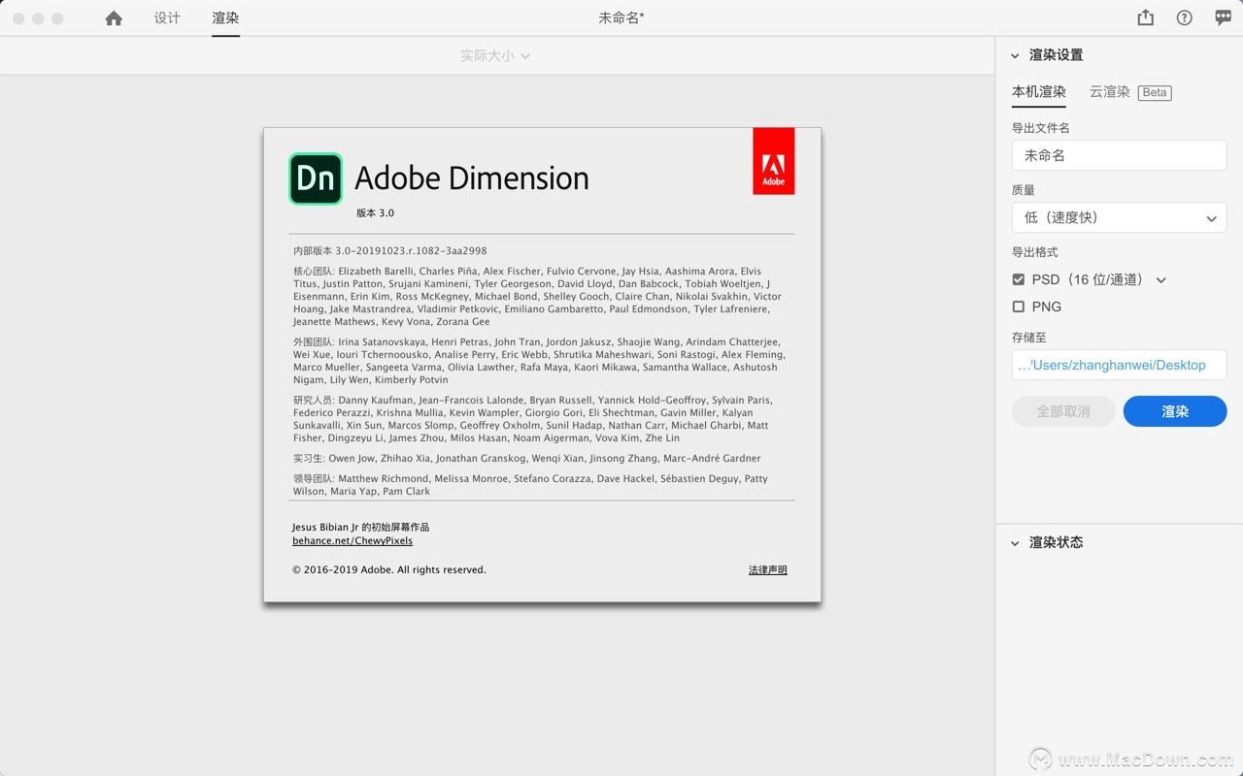Click the 未命名* document title
This screenshot has height=776, width=1243.
[621, 17]
